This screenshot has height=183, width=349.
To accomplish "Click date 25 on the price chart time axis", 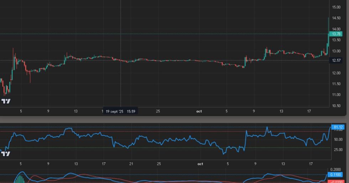I will (x=158, y=111).
